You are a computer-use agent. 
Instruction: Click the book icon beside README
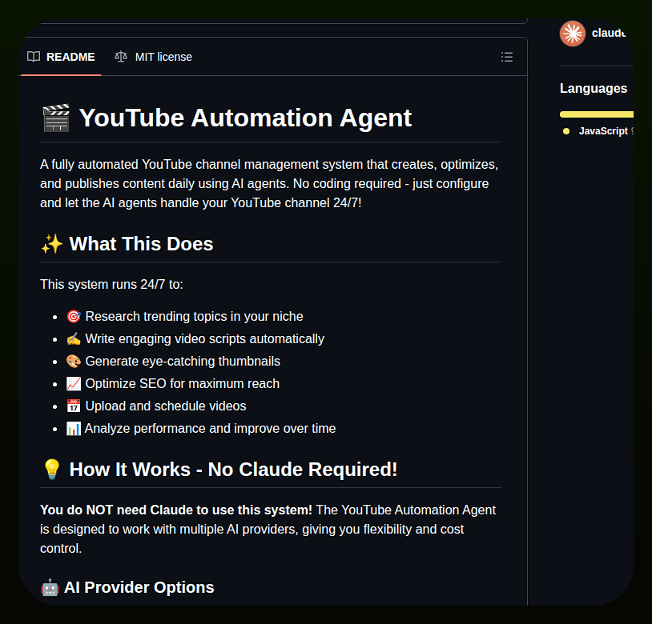pyautogui.click(x=34, y=57)
